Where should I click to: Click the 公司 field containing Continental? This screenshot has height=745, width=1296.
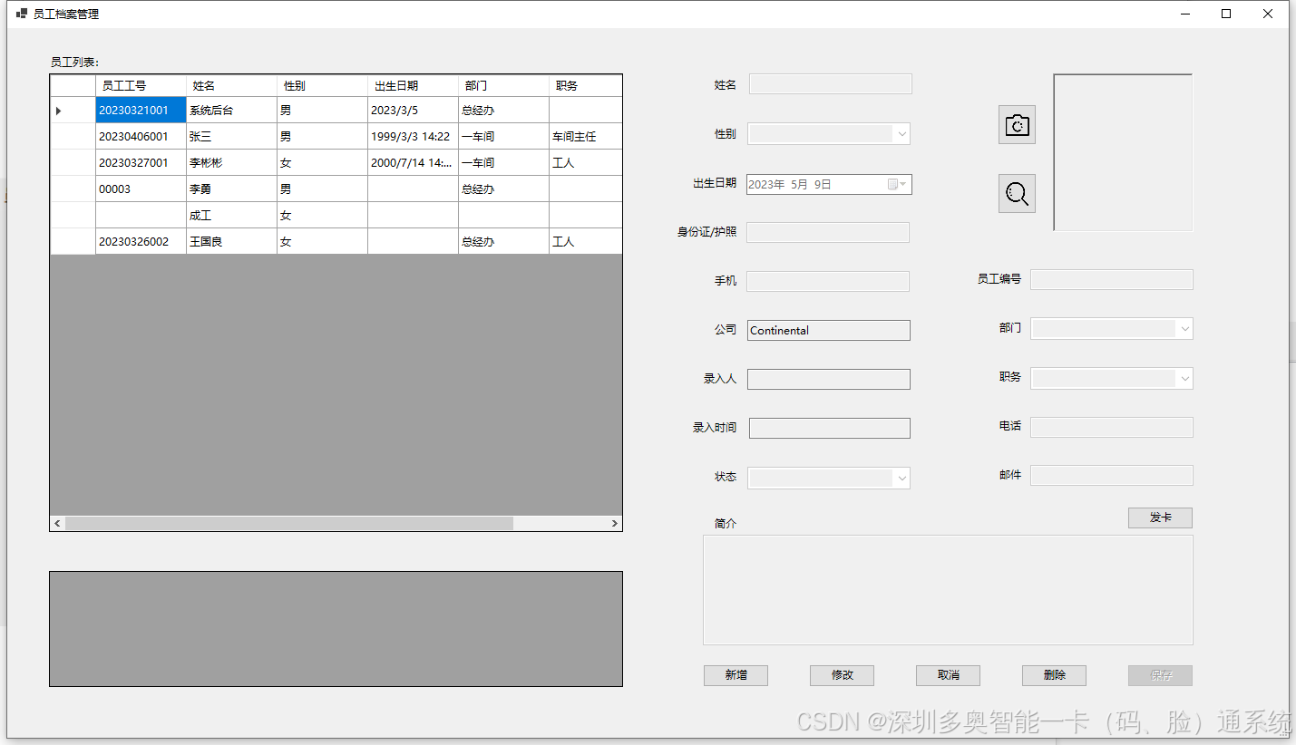(828, 330)
